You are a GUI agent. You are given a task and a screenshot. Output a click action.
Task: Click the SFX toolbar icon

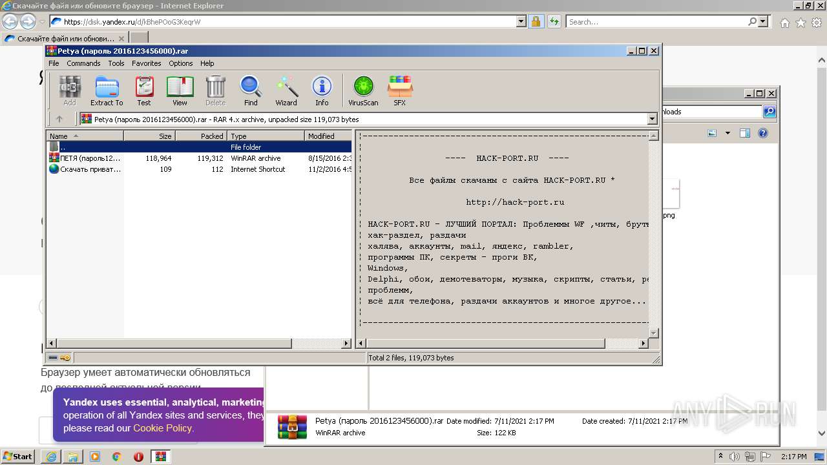click(400, 90)
